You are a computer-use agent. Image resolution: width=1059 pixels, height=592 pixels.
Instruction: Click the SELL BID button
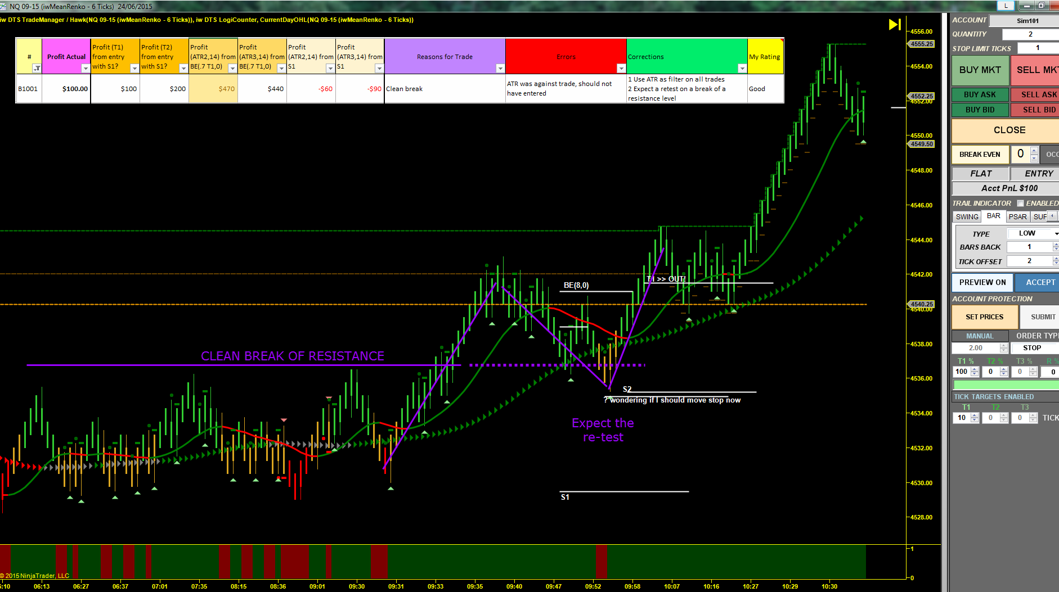[1035, 110]
